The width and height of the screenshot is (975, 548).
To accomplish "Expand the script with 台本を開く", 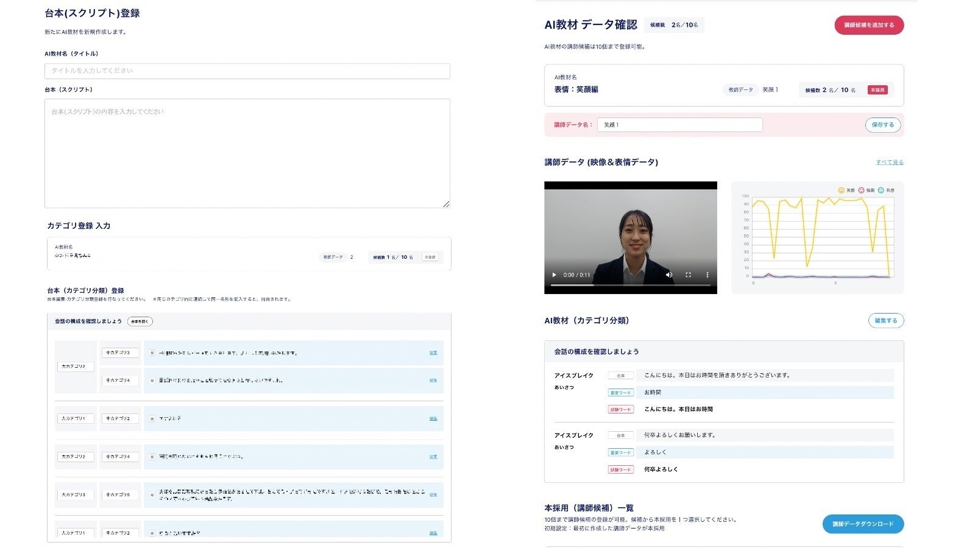I will 141,321.
